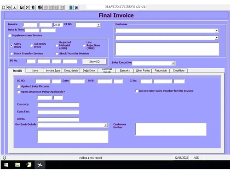230x173 pixels.
Task: Click the green door Exit toolbar icon
Action: click(x=71, y=7)
